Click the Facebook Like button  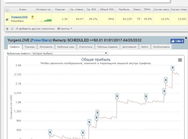(x=177, y=41)
